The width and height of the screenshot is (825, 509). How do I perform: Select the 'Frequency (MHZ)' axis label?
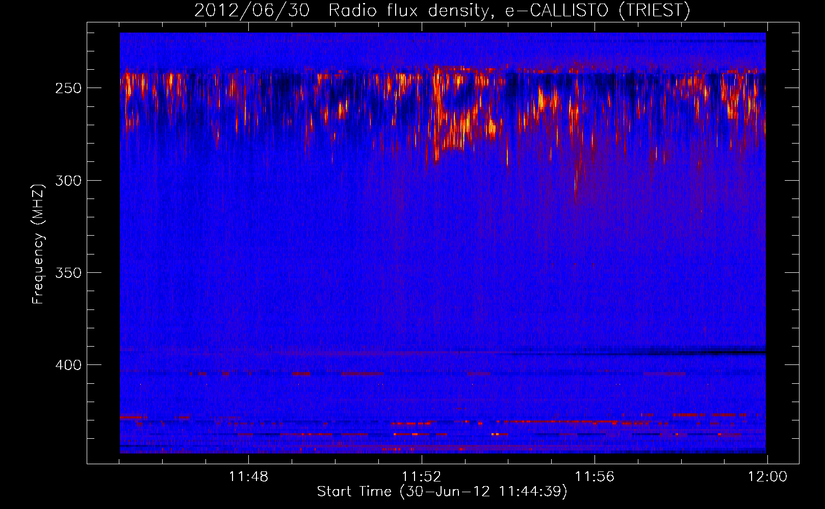(x=38, y=244)
